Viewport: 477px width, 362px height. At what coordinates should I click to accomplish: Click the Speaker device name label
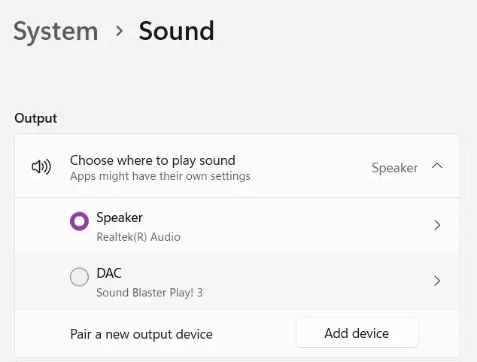point(120,218)
